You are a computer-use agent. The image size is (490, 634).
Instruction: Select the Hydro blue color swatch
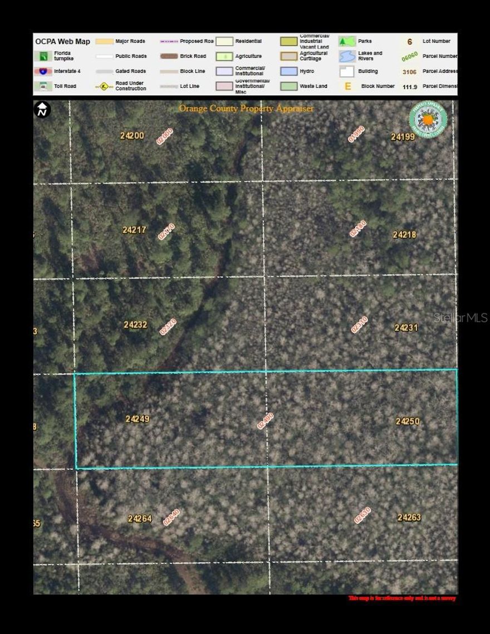[290, 71]
